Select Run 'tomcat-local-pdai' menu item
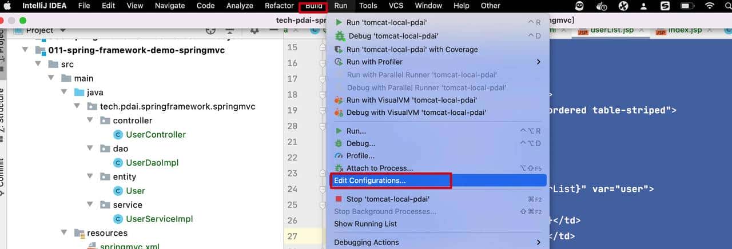 coord(437,22)
